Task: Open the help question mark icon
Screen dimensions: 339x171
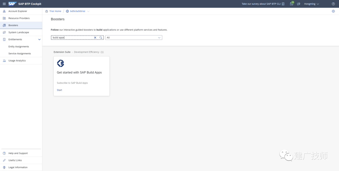Action: pyautogui.click(x=333, y=4)
